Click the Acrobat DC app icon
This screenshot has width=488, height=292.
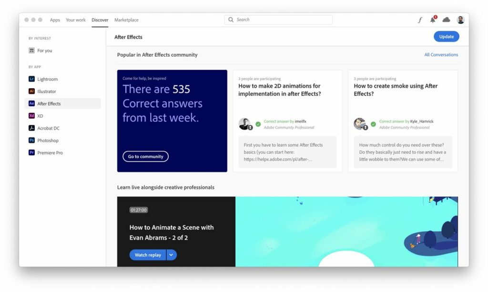[31, 128]
